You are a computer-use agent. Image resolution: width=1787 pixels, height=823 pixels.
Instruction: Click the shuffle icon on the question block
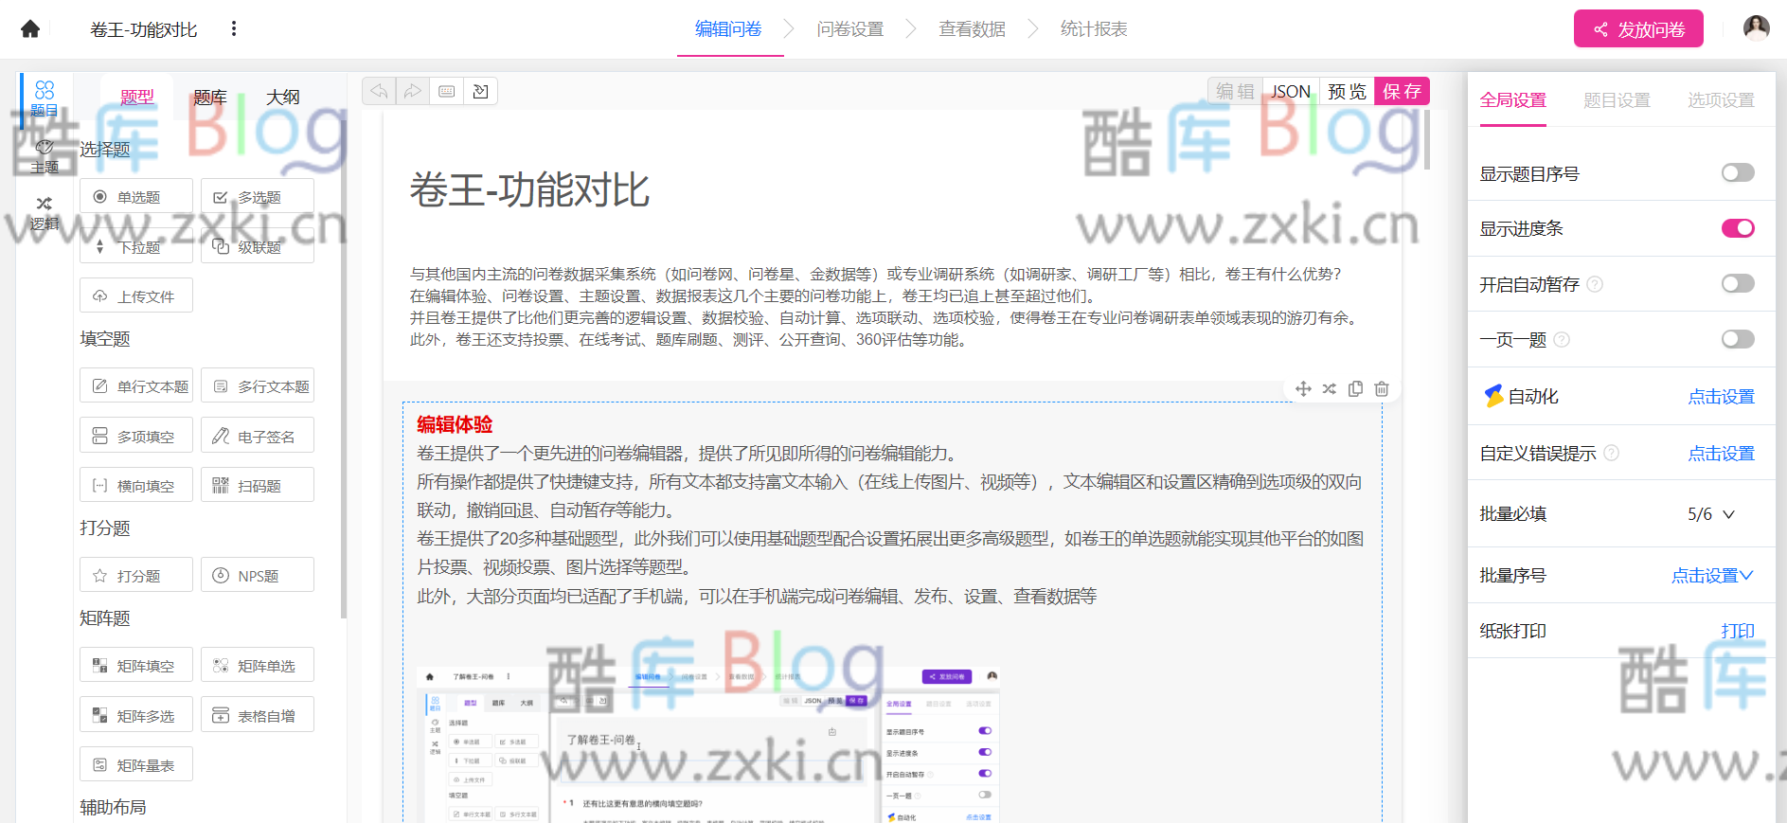(1330, 389)
